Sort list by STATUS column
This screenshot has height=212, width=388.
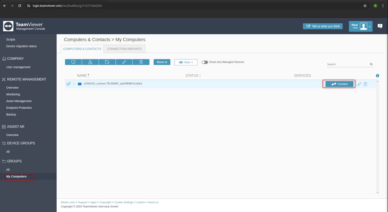click(x=193, y=75)
